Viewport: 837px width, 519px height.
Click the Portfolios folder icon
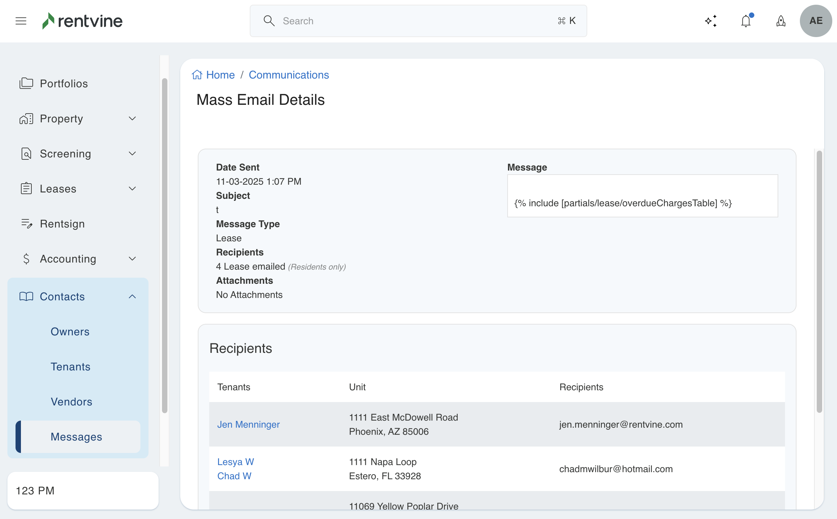(26, 84)
